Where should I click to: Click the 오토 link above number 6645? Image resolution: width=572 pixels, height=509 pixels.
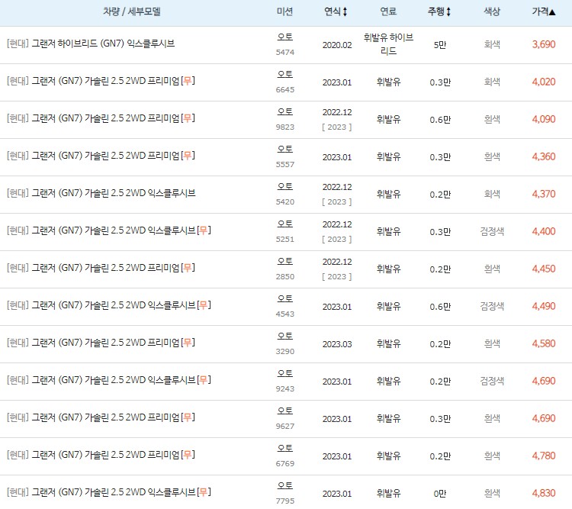pos(285,74)
